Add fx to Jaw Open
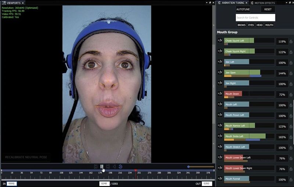This screenshot has width=294, height=187. tap(220, 72)
